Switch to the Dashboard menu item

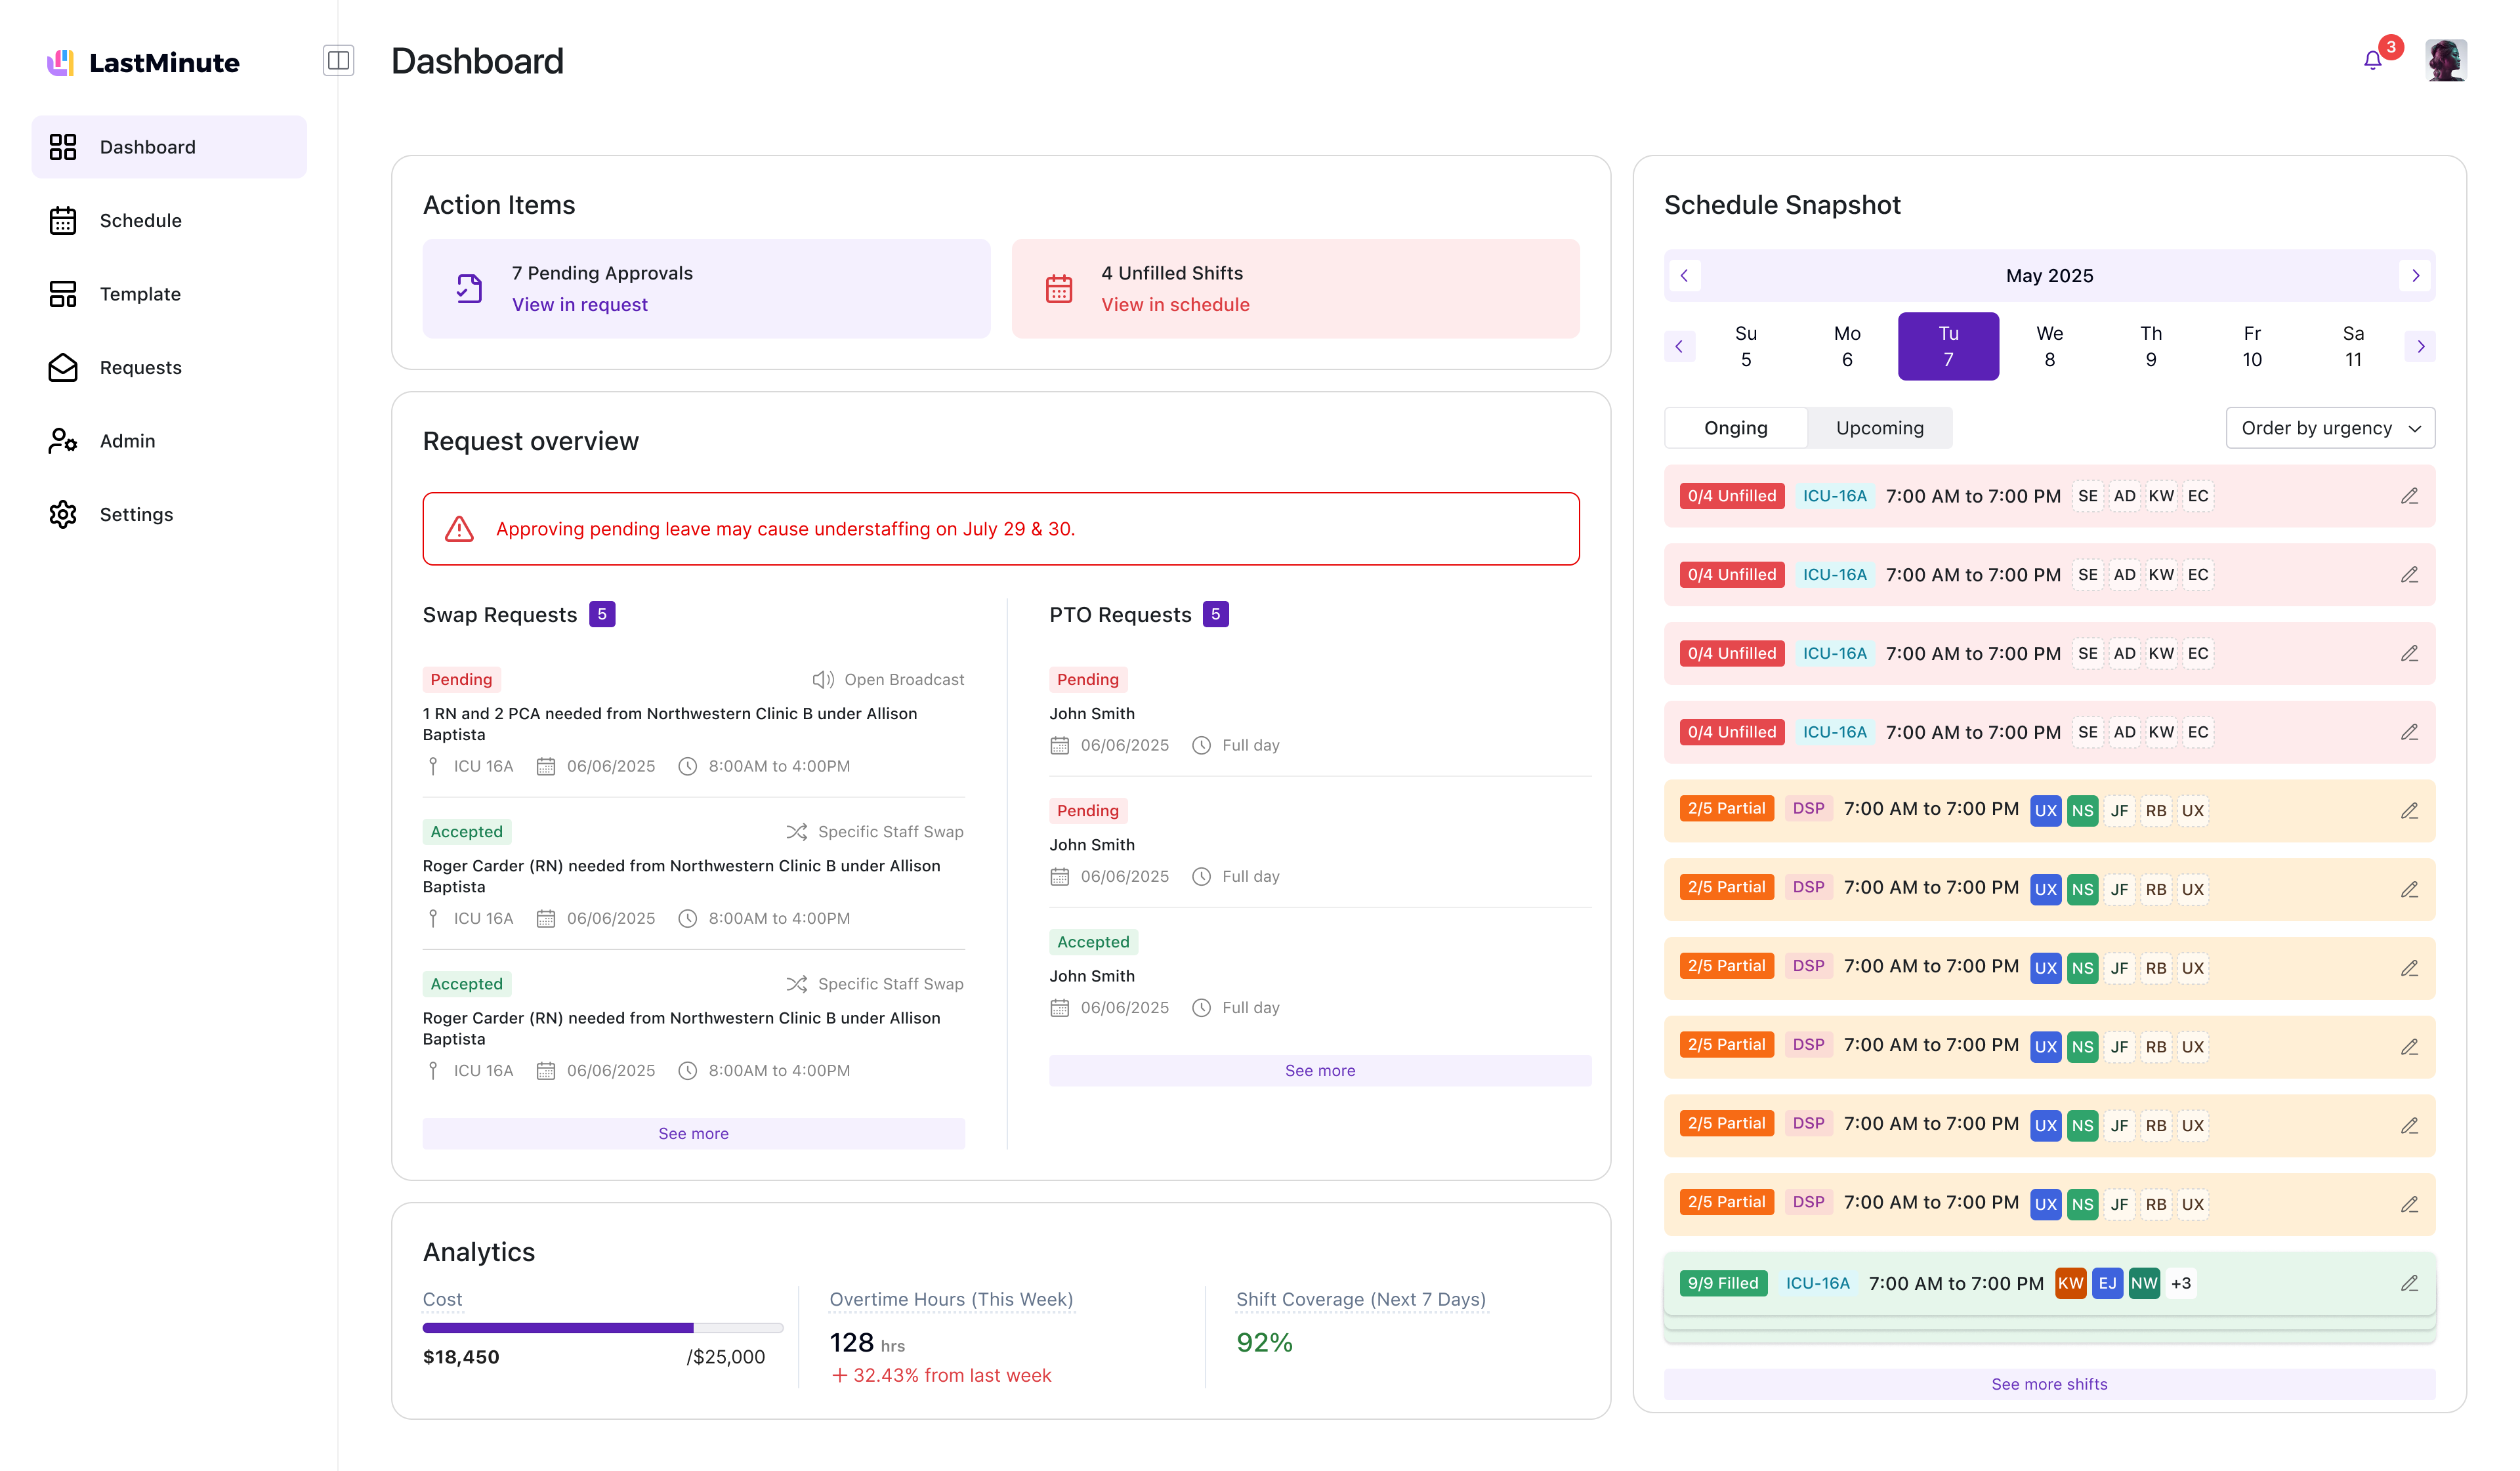pos(147,146)
